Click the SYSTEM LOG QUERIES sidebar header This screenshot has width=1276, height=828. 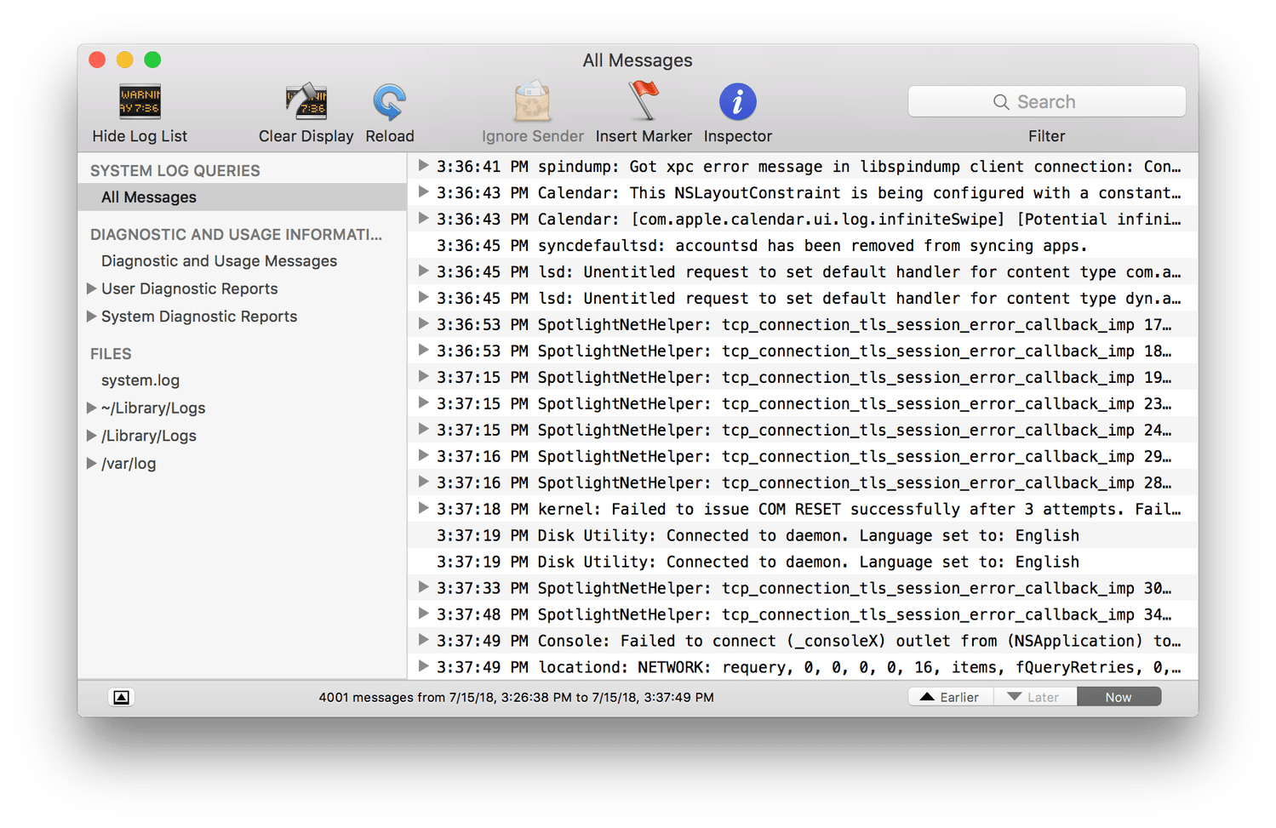pos(175,171)
